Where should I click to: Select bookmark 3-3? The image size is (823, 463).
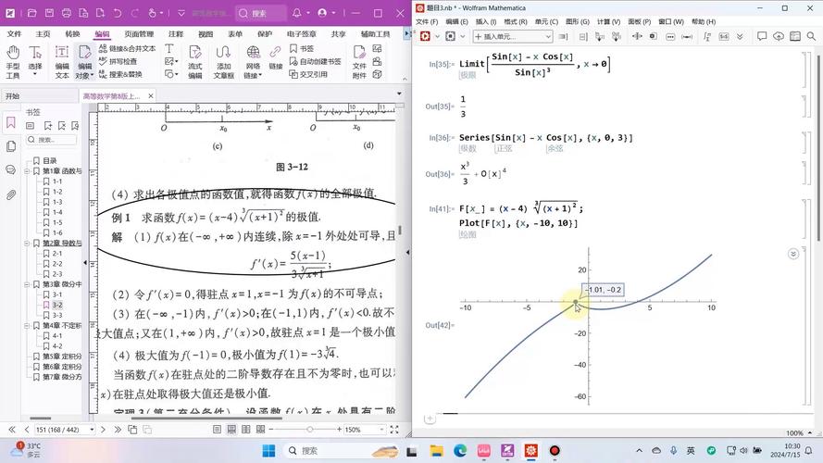coord(57,315)
